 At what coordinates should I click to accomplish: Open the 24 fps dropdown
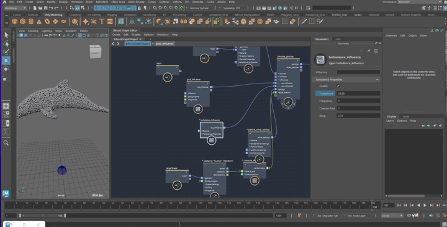coord(392,216)
